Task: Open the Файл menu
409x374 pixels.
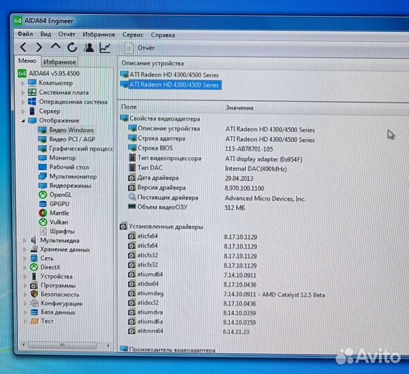Action: coord(25,34)
